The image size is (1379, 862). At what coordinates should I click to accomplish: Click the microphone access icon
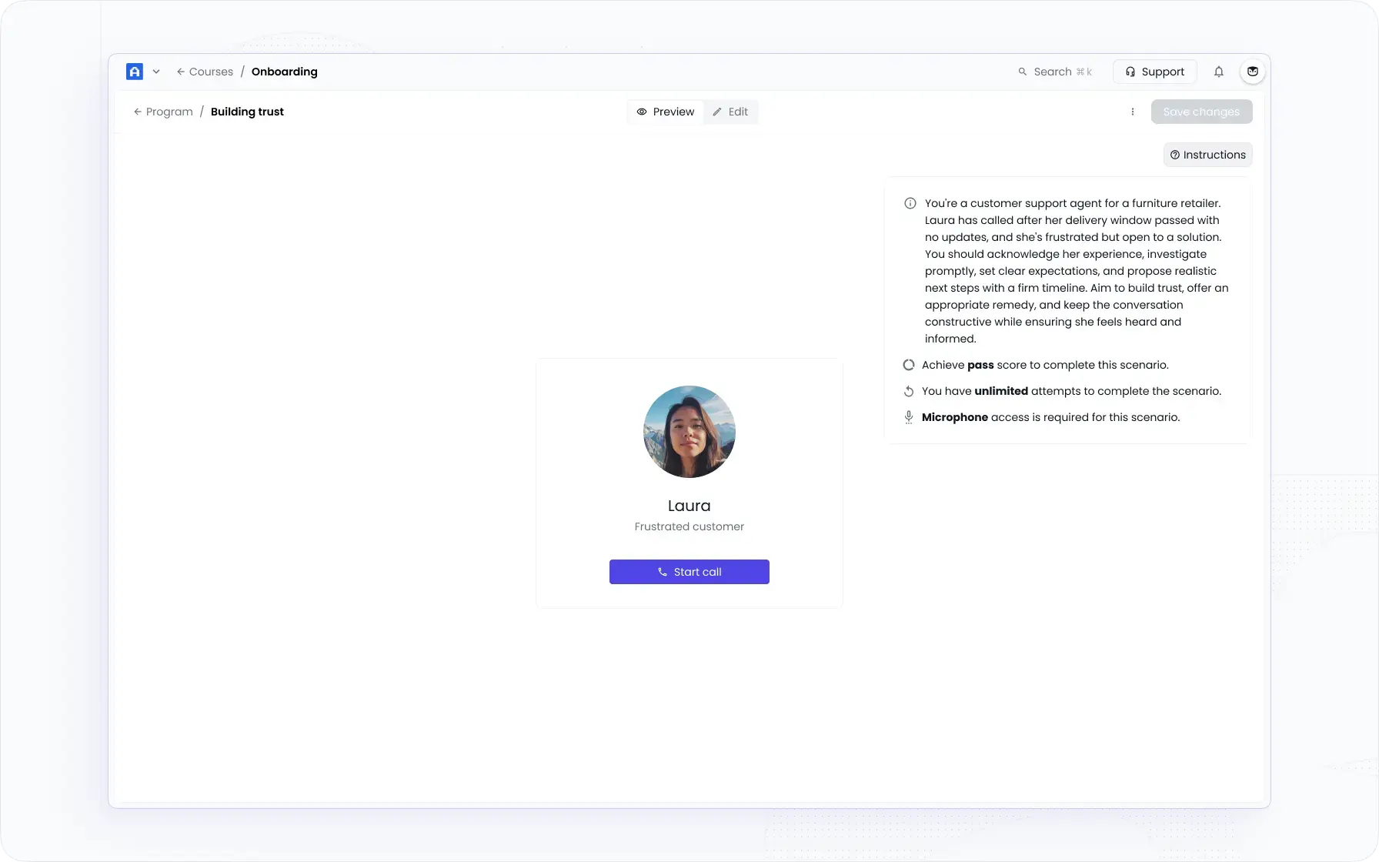[x=909, y=417]
